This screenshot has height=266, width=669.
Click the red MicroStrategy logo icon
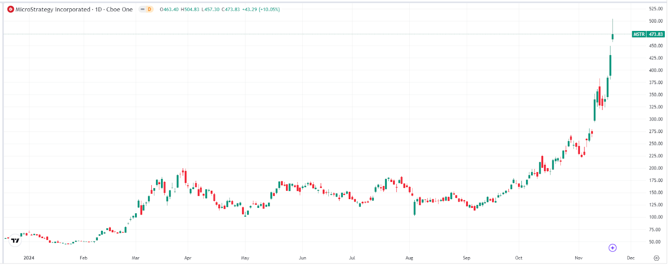pos(11,9)
